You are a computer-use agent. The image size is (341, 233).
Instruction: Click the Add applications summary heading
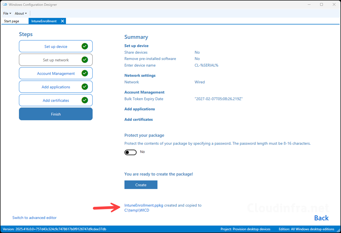pyautogui.click(x=140, y=109)
